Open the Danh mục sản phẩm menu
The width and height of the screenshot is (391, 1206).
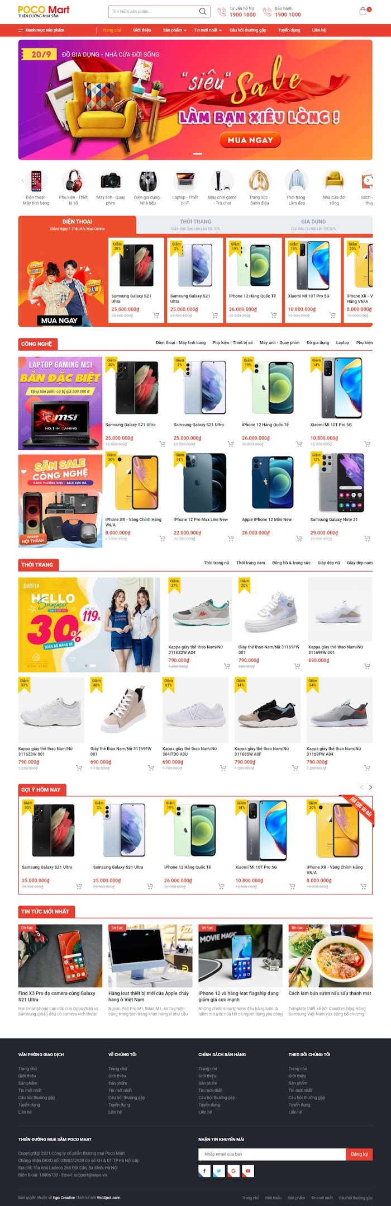click(x=41, y=30)
